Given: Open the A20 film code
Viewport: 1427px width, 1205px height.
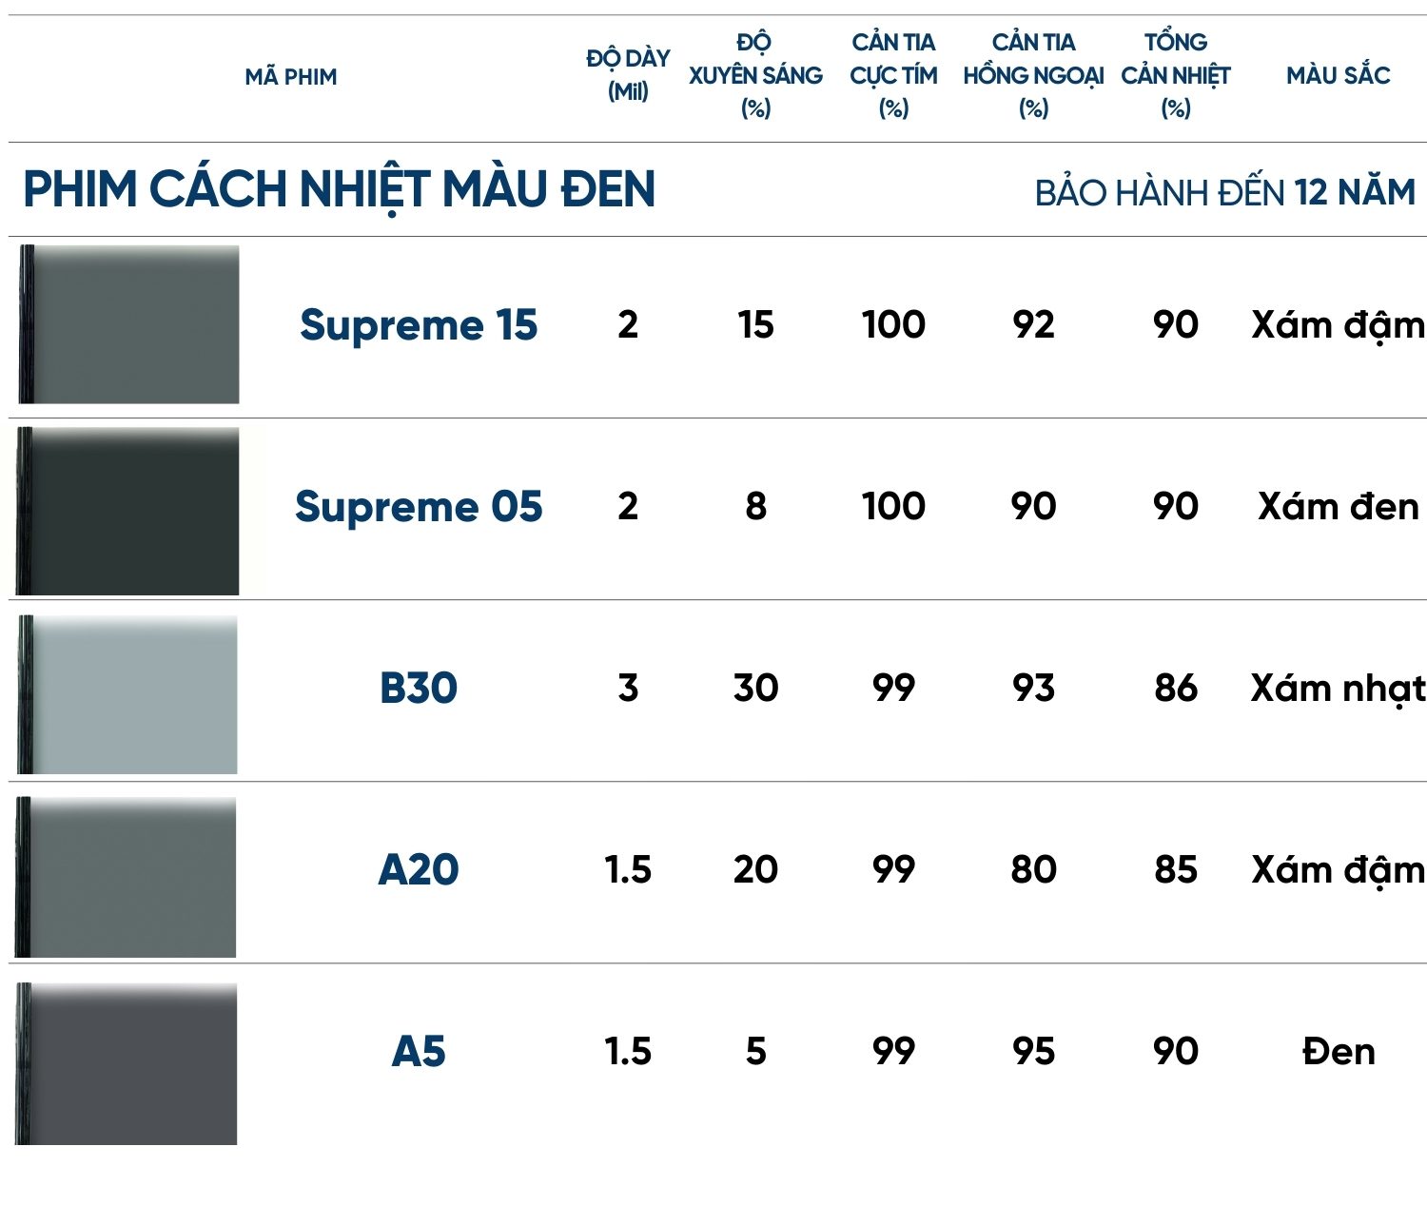Looking at the screenshot, I should pyautogui.click(x=419, y=869).
